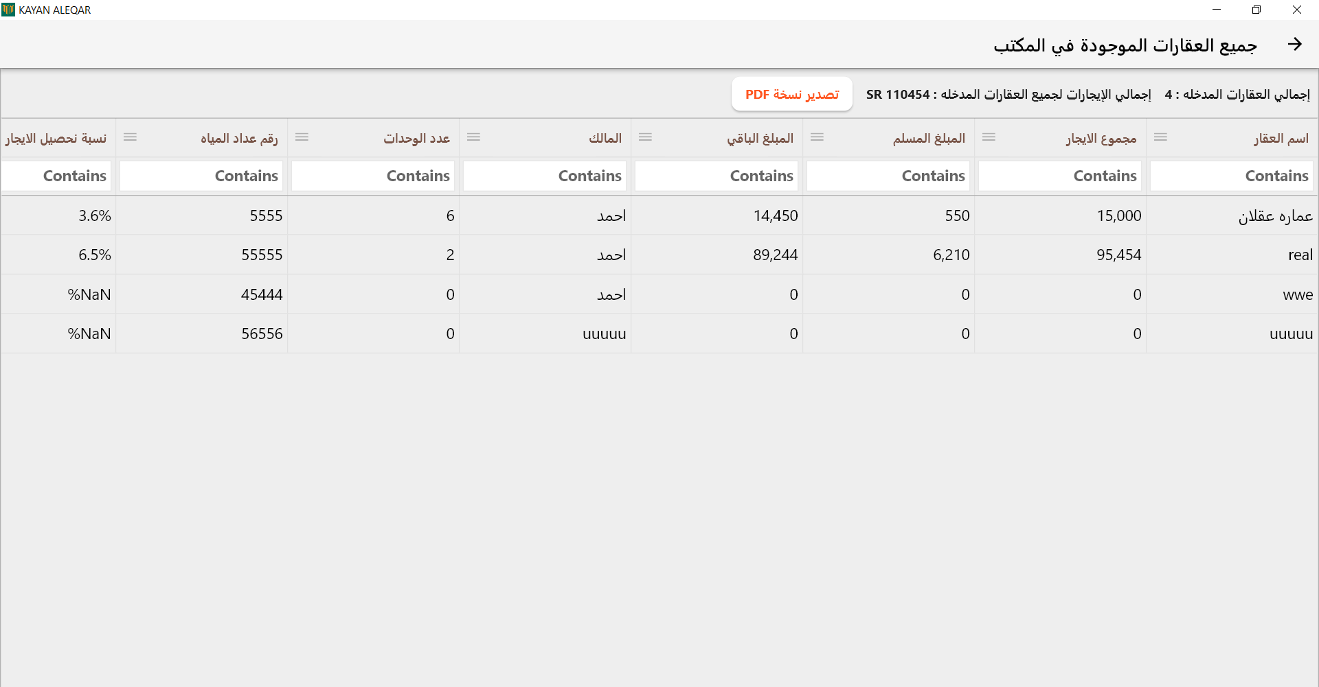Select the عماره عقلان property row
This screenshot has width=1319, height=687.
[1274, 216]
